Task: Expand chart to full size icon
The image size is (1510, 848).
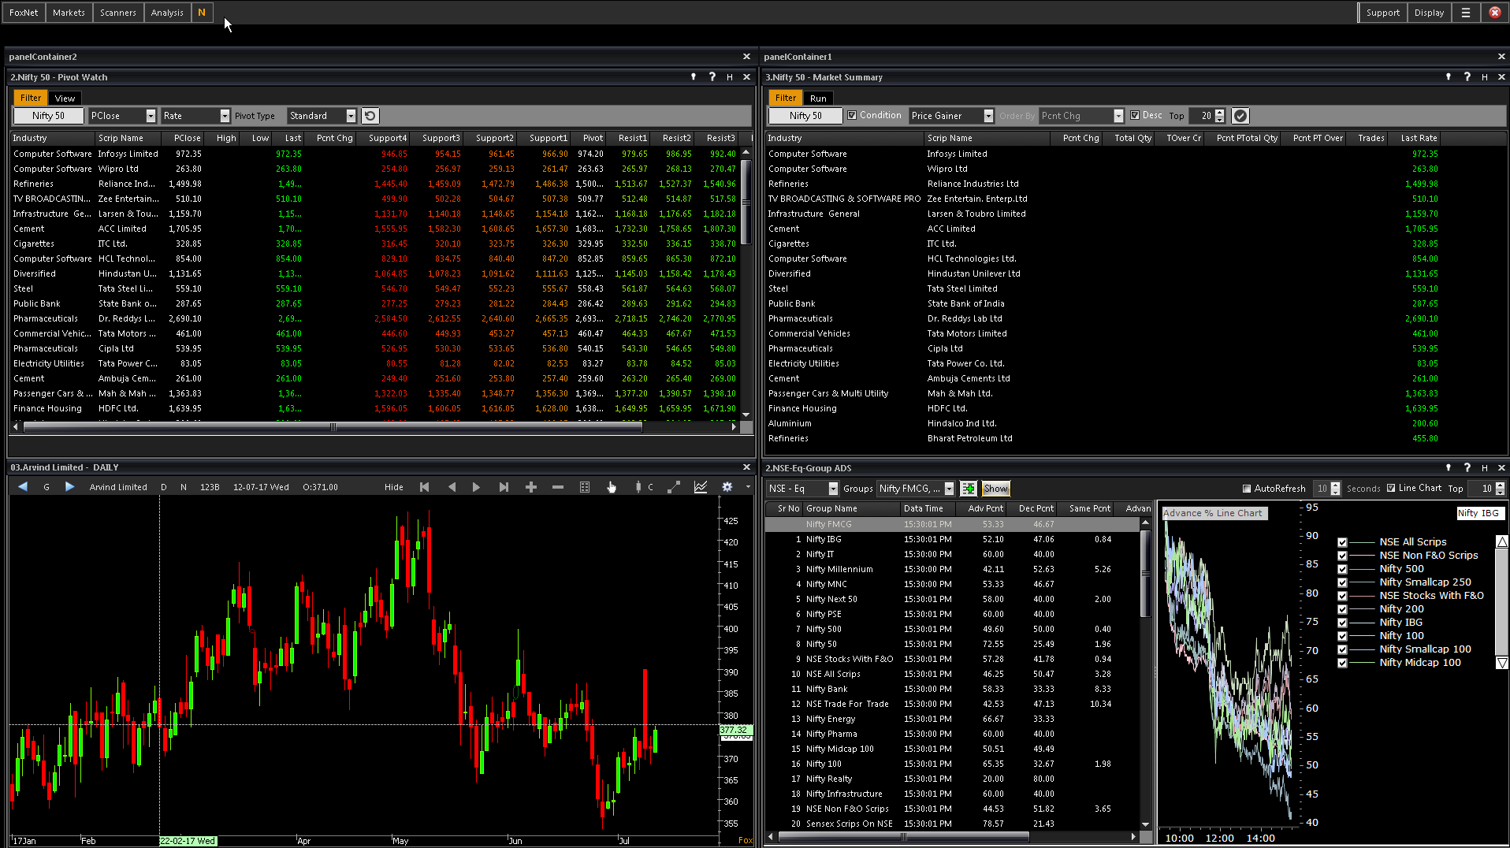Action: (x=674, y=487)
